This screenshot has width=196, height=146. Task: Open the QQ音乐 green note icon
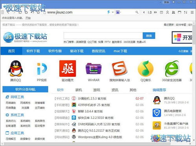(x=145, y=68)
